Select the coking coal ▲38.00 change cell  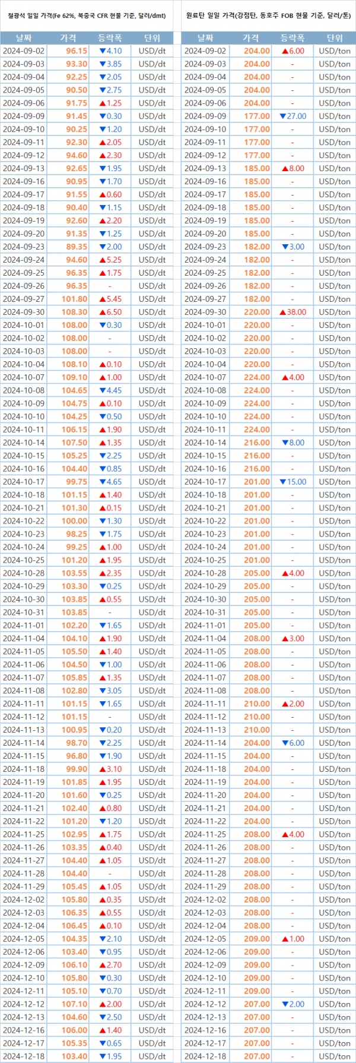[293, 312]
